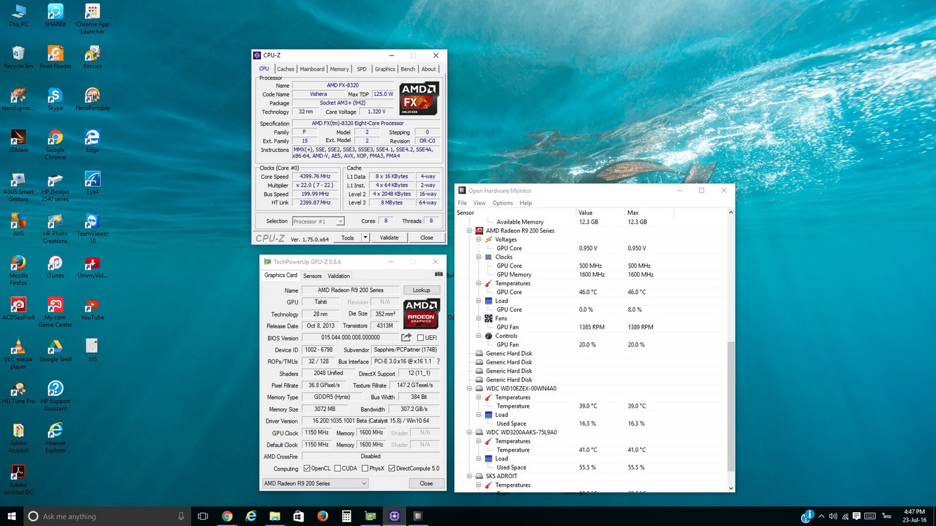Toggle the OpenCL checkbox

point(307,468)
